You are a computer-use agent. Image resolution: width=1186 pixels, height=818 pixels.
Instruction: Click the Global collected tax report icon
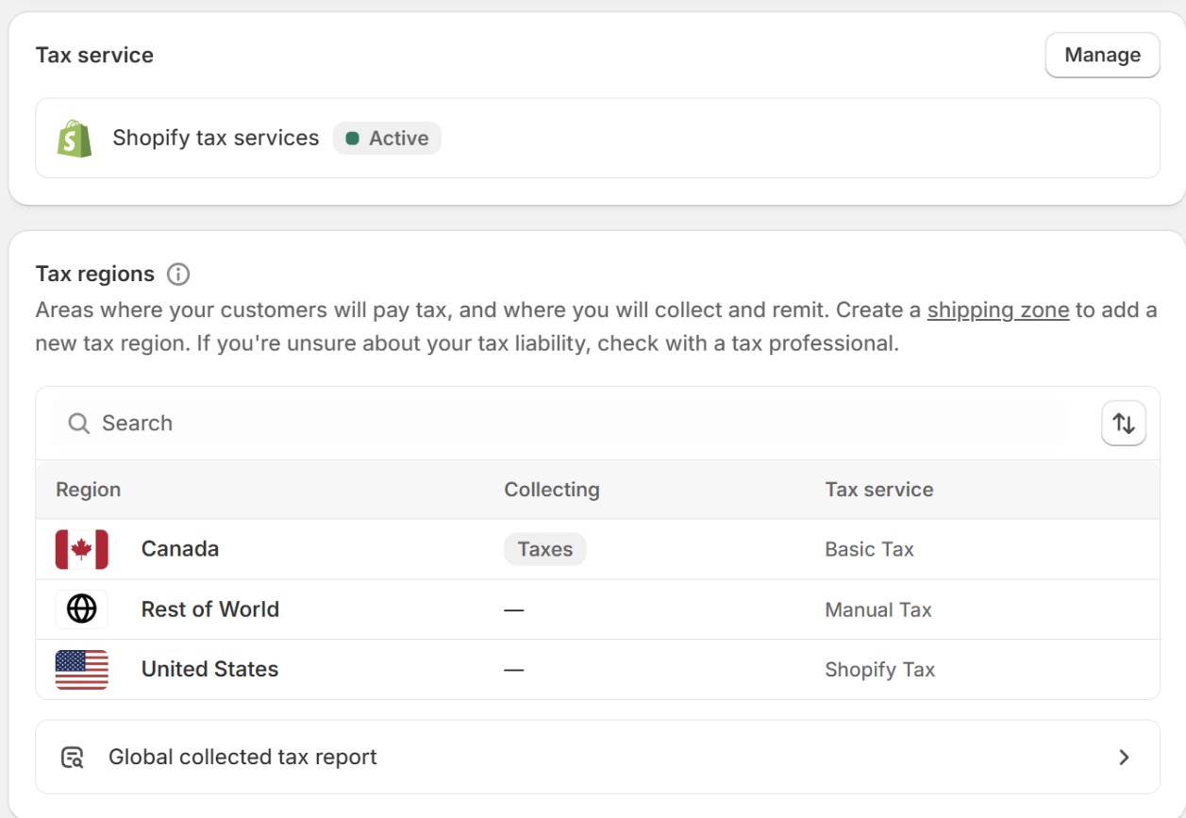73,758
